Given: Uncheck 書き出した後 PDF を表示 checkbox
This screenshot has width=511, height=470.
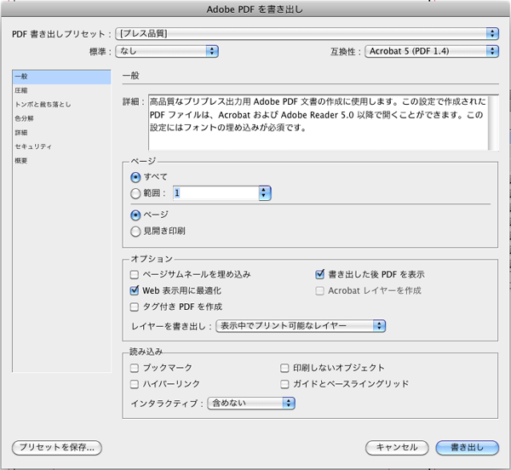Looking at the screenshot, I should point(319,274).
